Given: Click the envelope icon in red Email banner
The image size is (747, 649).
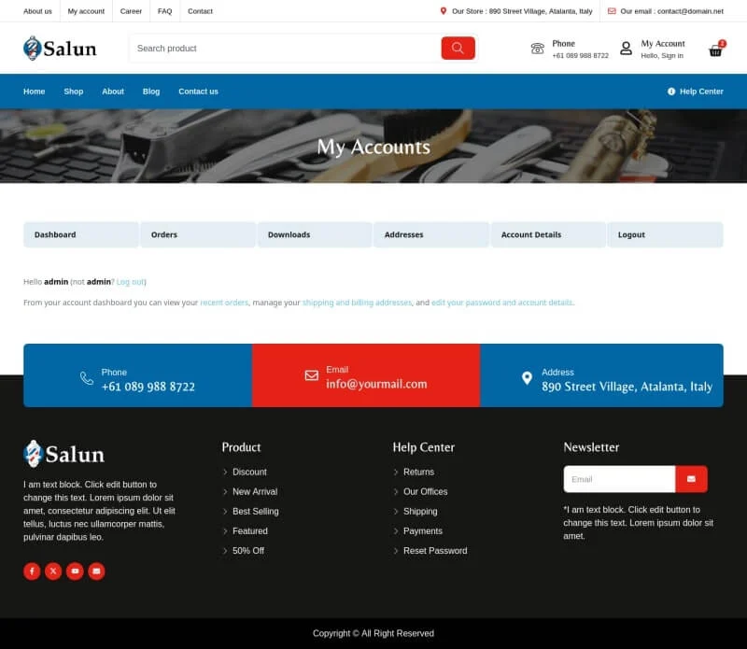Looking at the screenshot, I should coord(312,375).
